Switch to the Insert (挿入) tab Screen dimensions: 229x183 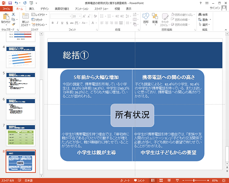pos(32,9)
